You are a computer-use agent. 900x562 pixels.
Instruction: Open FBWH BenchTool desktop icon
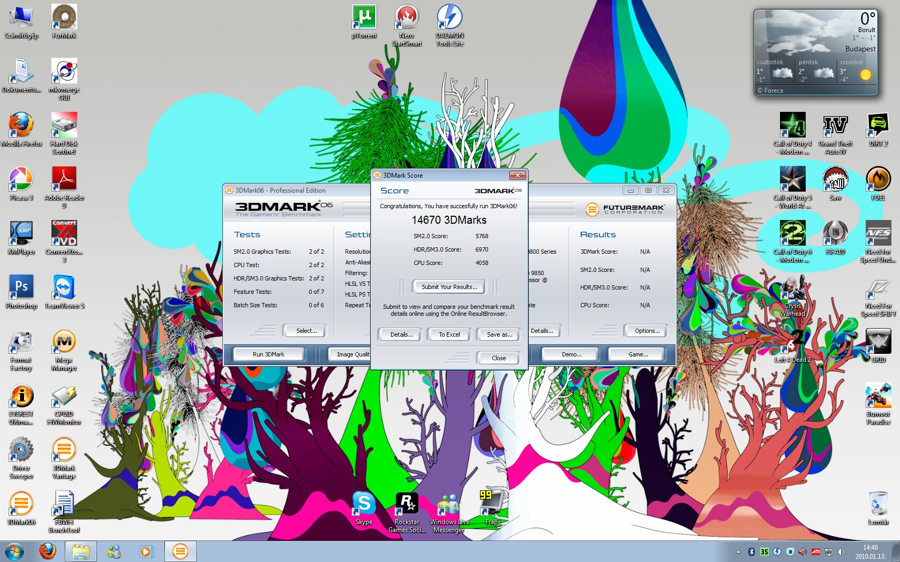pos(64,513)
